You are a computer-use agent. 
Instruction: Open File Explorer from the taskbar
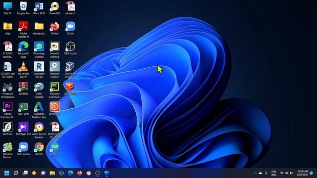pyautogui.click(x=53, y=173)
